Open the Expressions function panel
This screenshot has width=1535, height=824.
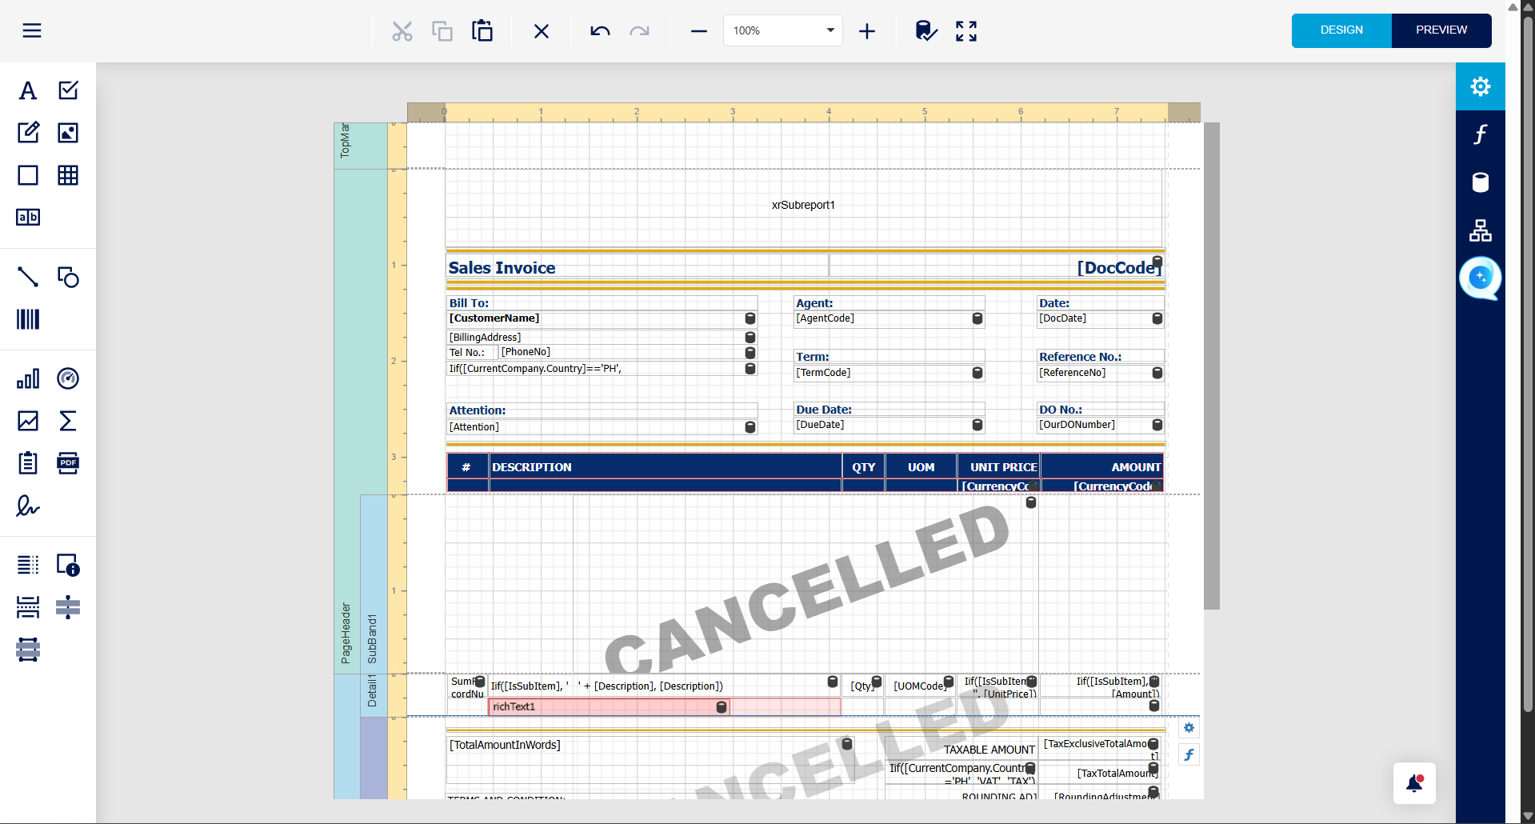click(x=1480, y=134)
